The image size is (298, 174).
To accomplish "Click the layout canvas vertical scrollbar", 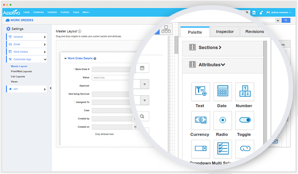I will tap(176, 45).
